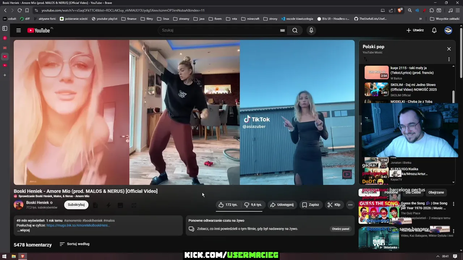This screenshot has width=463, height=260.
Task: Share the video via Udostępnij
Action: [x=282, y=205]
